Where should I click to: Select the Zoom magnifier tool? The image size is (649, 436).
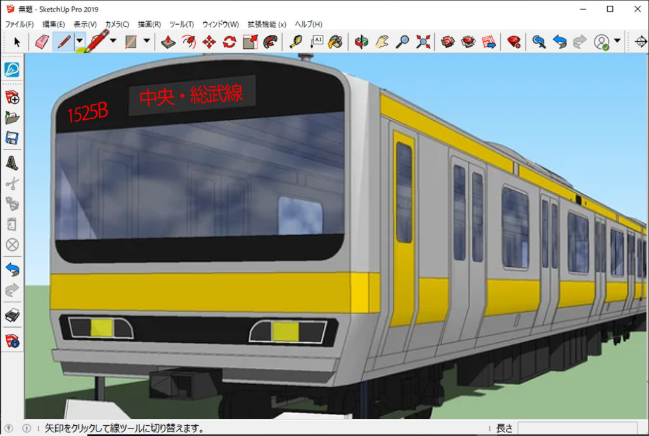pyautogui.click(x=402, y=42)
